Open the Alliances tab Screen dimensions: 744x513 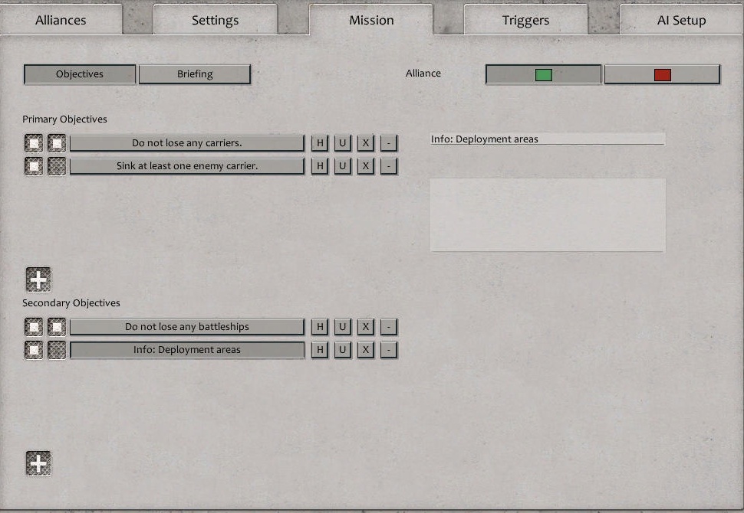coord(61,20)
